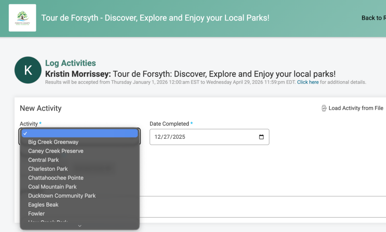Select Caney Creek Preserve option
The width and height of the screenshot is (386, 232).
(56, 151)
